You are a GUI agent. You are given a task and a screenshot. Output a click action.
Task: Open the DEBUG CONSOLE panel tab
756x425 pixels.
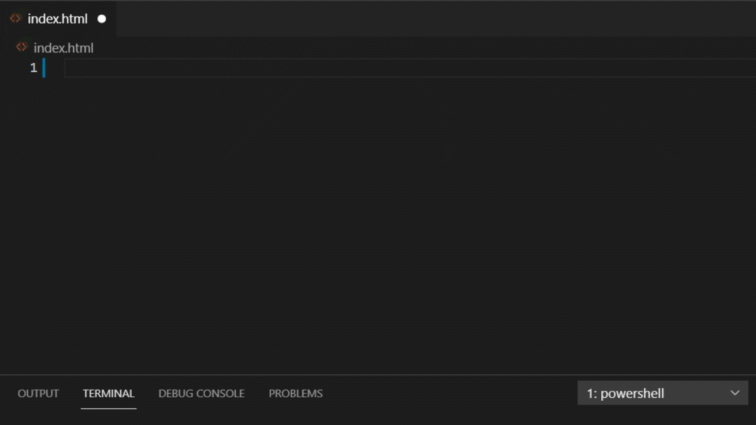click(201, 393)
